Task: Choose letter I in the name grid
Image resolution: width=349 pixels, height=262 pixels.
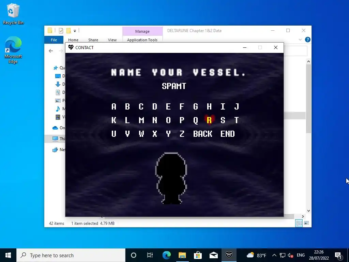Action: tap(223, 106)
